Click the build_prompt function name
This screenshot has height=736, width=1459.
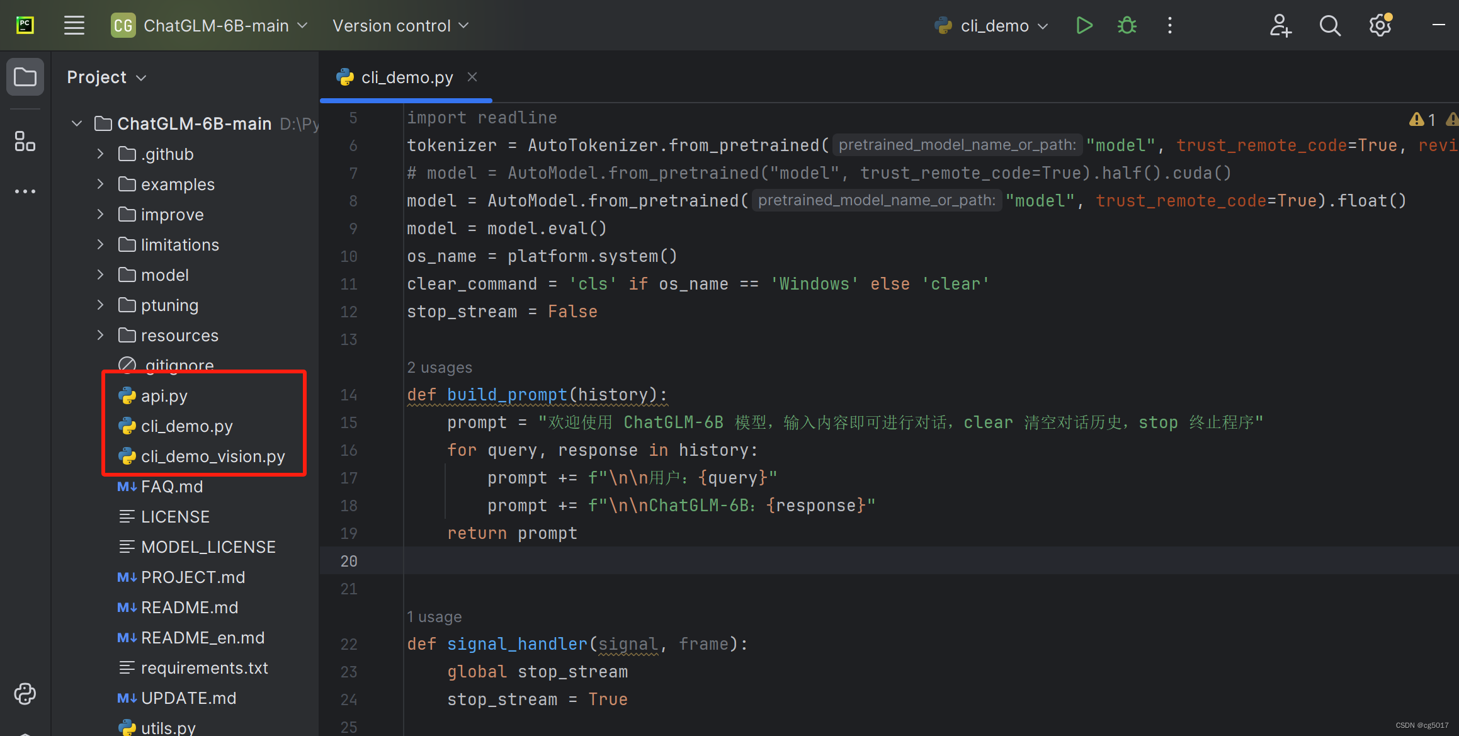click(x=507, y=395)
